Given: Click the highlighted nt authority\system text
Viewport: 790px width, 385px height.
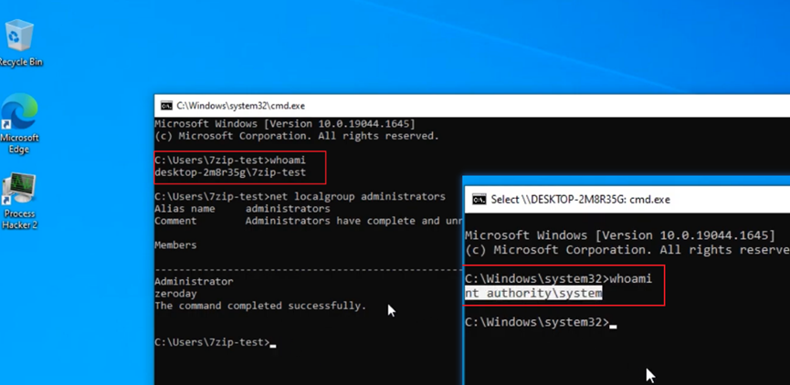Looking at the screenshot, I should click(x=533, y=293).
